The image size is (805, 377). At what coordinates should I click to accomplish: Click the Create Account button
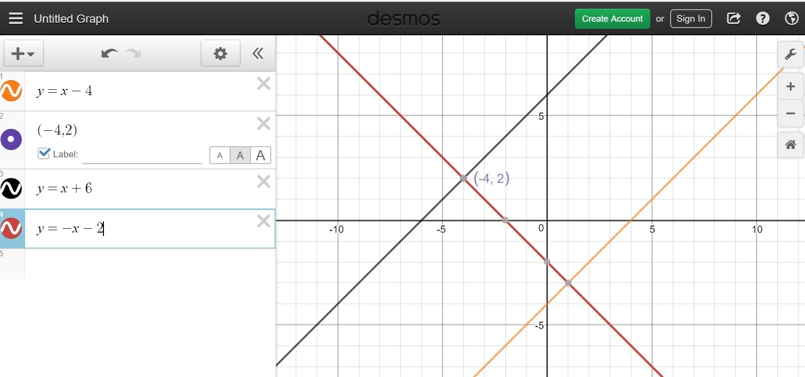tap(612, 19)
